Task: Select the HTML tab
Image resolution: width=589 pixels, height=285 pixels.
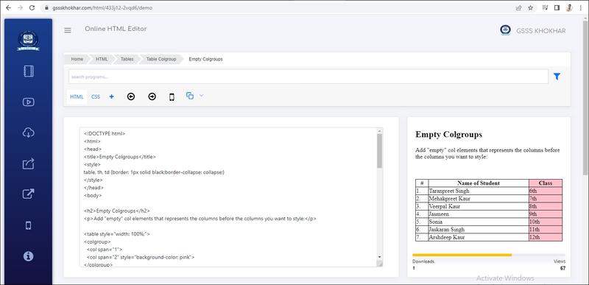Action: point(77,97)
